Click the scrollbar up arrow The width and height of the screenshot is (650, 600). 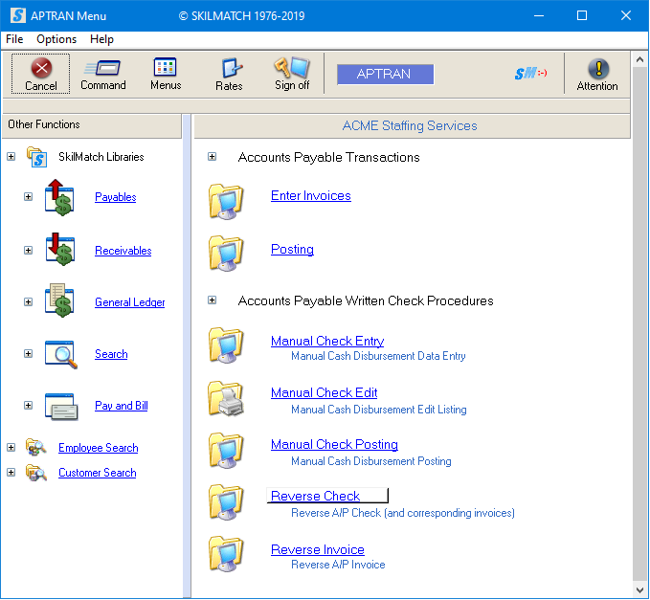[x=639, y=59]
